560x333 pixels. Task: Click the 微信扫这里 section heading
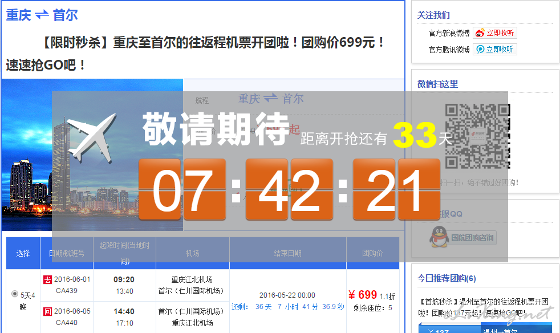click(437, 84)
